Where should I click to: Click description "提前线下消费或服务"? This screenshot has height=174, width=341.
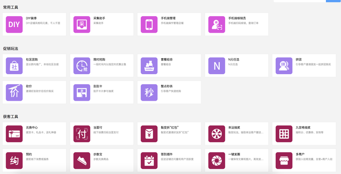pos(37,159)
